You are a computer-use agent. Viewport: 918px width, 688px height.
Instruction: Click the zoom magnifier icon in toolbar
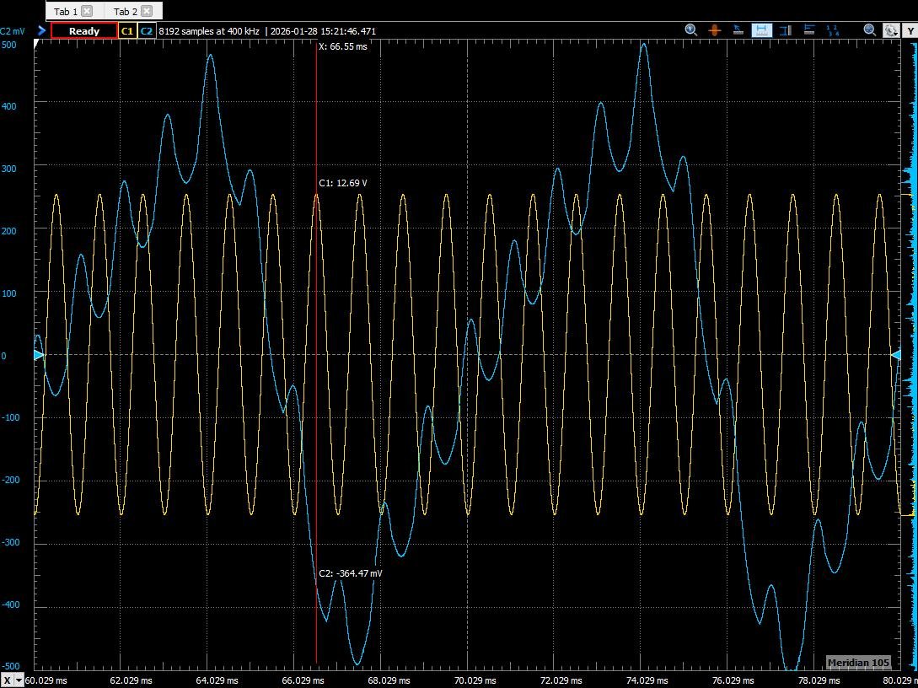pyautogui.click(x=691, y=30)
